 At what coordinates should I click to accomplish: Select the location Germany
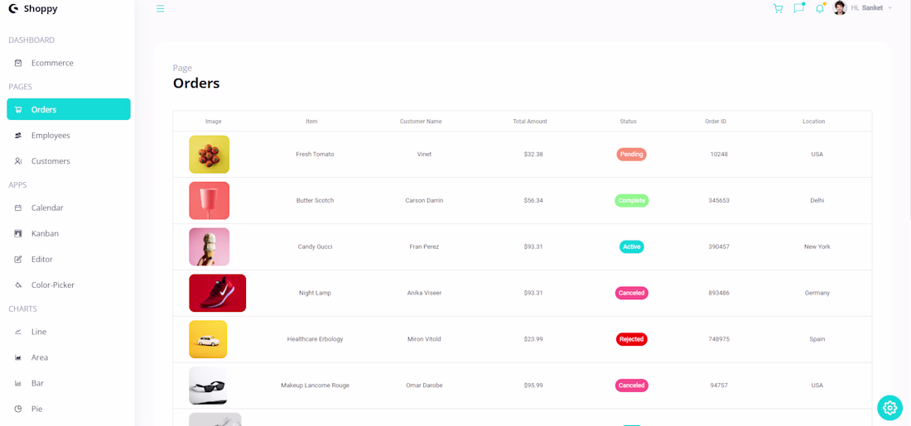pos(817,293)
